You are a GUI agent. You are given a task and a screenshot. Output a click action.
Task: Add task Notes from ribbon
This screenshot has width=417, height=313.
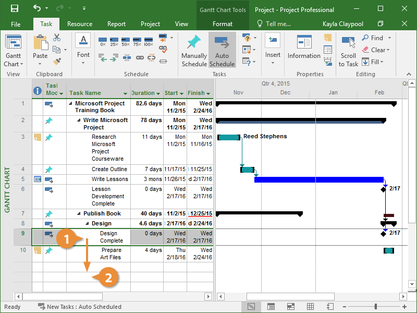click(327, 38)
